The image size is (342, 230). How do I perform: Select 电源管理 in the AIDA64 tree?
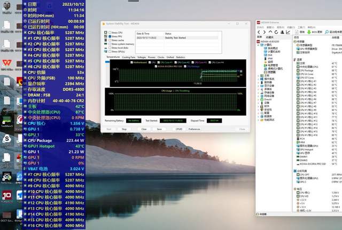(271, 65)
